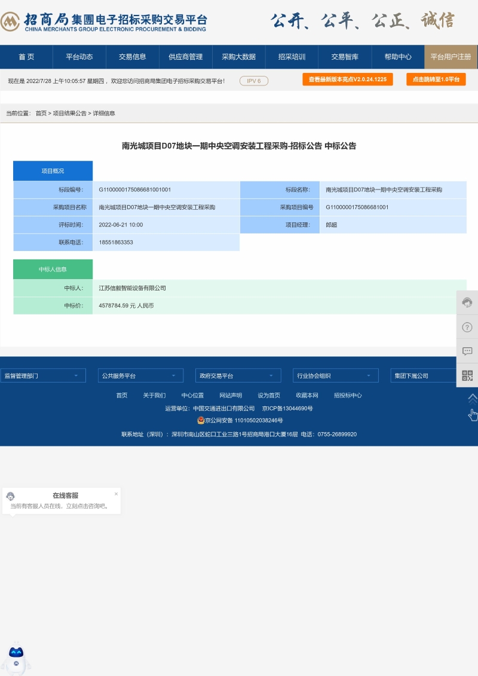Click 首页 in the breadcrumb
Image resolution: width=478 pixels, height=676 pixels.
(x=41, y=114)
